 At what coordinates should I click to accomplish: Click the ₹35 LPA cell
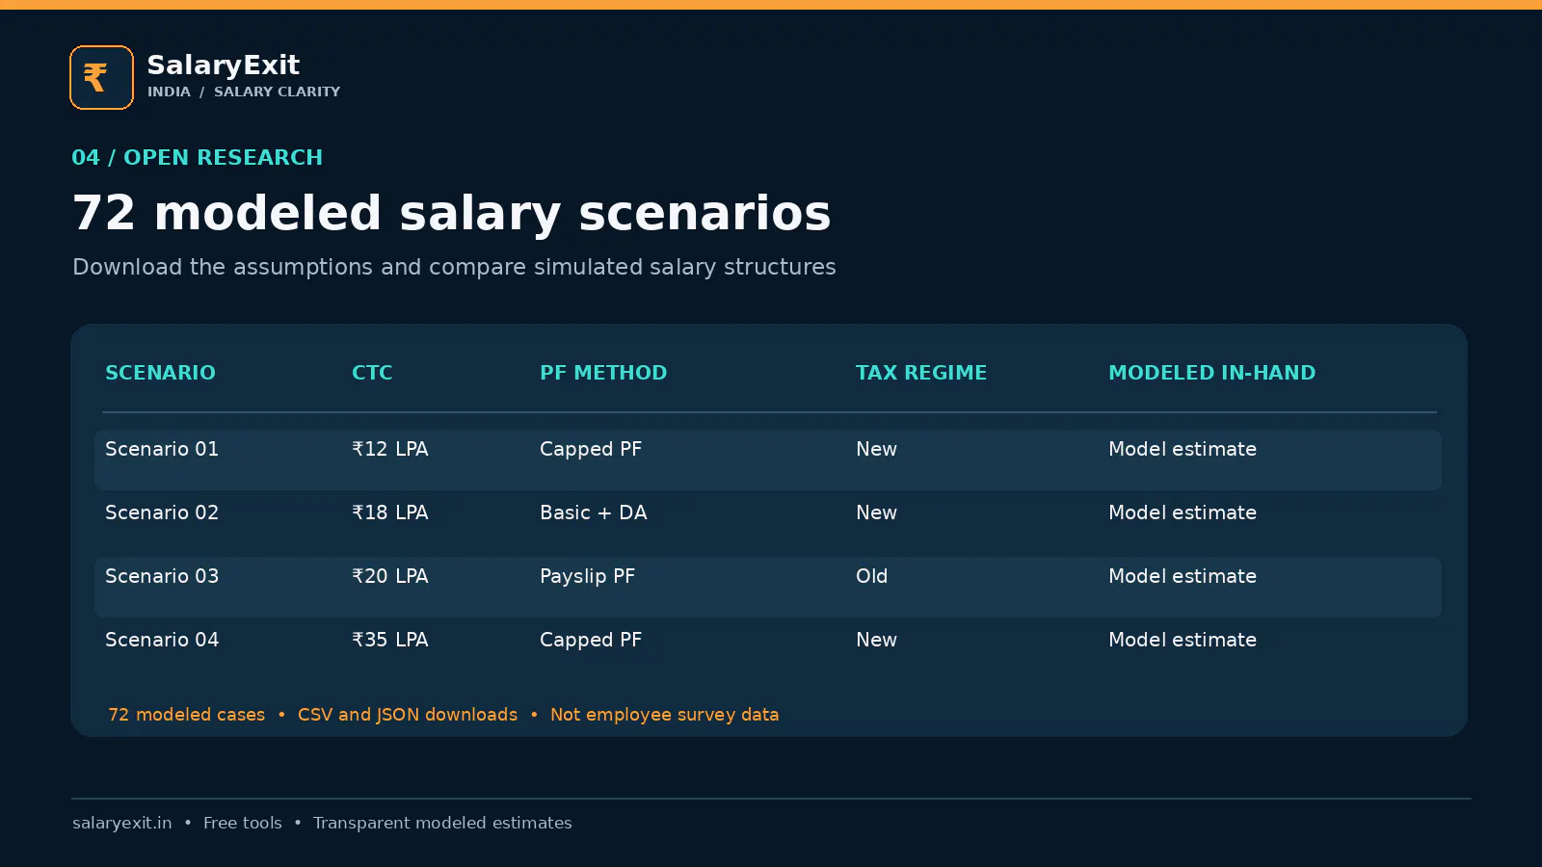390,640
